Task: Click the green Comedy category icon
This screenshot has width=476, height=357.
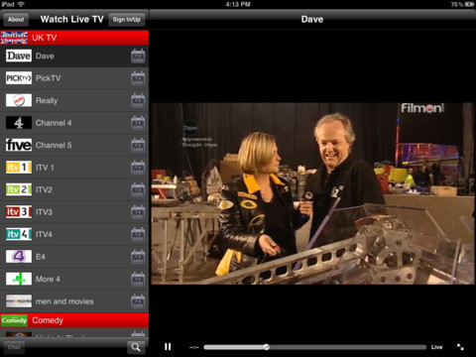Action: click(x=14, y=320)
